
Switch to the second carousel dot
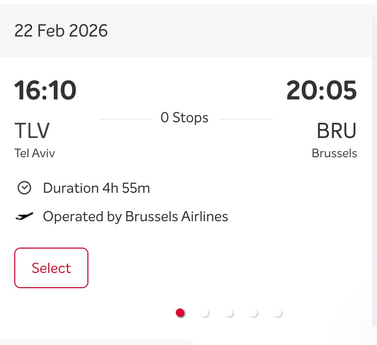(x=204, y=313)
